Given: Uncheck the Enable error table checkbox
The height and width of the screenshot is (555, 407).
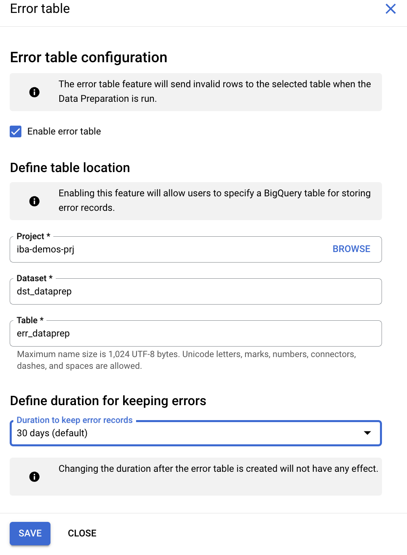Looking at the screenshot, I should [x=16, y=132].
